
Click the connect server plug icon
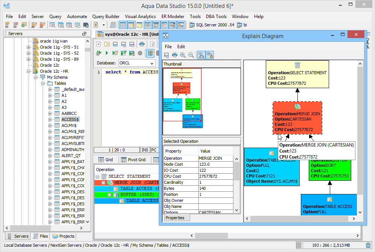[x=34, y=24]
